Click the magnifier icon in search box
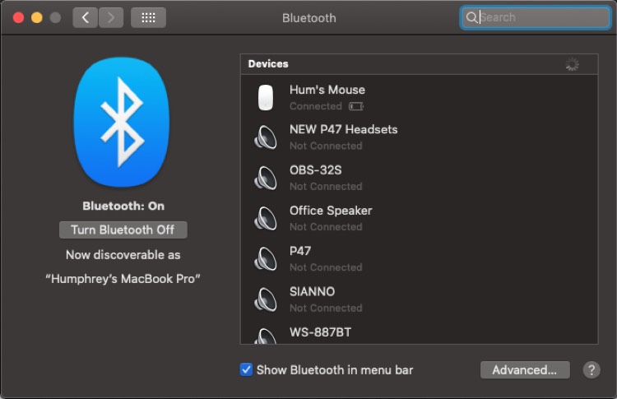This screenshot has width=617, height=399. point(471,17)
